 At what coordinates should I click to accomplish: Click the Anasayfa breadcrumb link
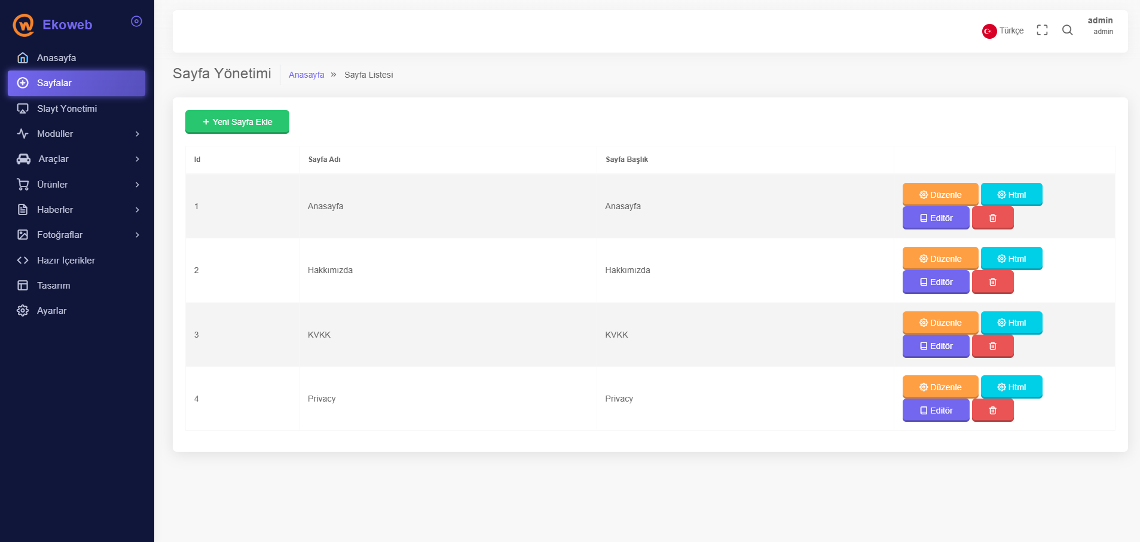(306, 75)
